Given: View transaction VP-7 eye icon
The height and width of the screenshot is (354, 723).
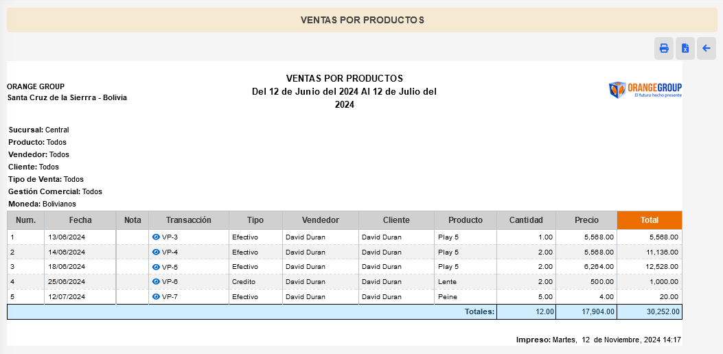Looking at the screenshot, I should [x=156, y=296].
